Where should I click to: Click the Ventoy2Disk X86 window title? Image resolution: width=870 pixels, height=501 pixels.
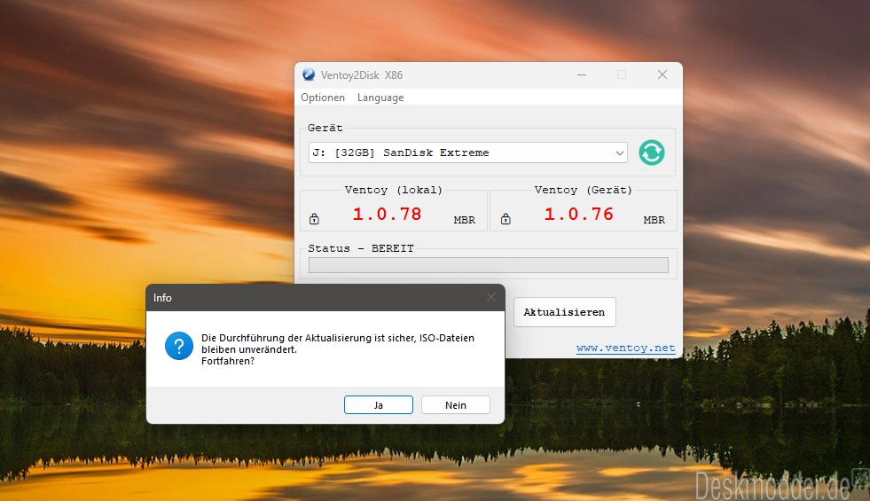362,74
